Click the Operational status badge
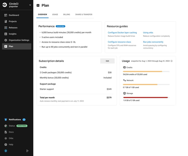This screenshot has width=188, height=156. point(22,126)
